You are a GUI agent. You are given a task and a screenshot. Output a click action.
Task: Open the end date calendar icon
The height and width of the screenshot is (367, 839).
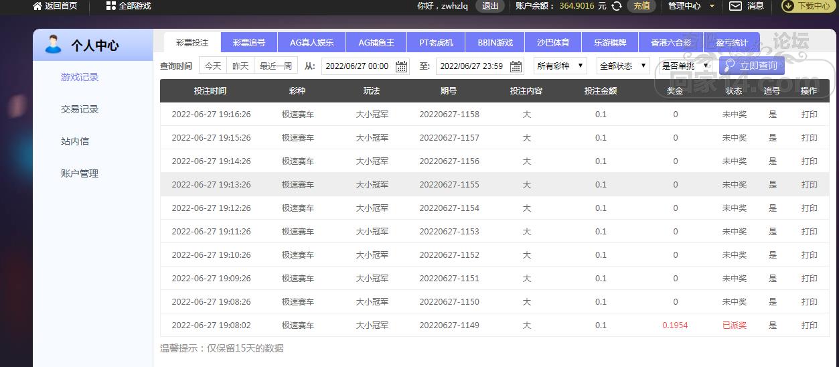516,66
